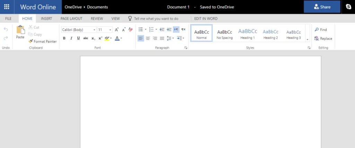Open the Paragraph dialog launcher
The height and width of the screenshot is (148, 355).
click(186, 48)
